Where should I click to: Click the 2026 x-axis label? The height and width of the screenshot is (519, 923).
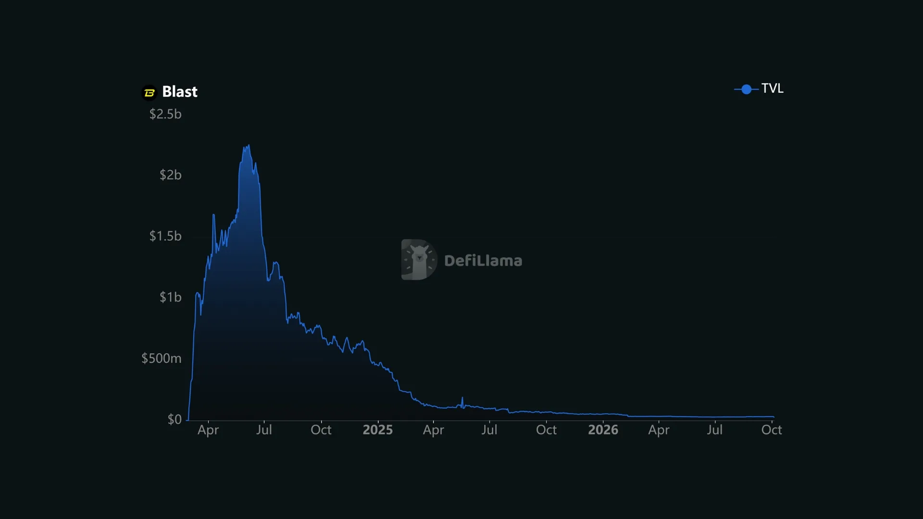[x=603, y=430]
